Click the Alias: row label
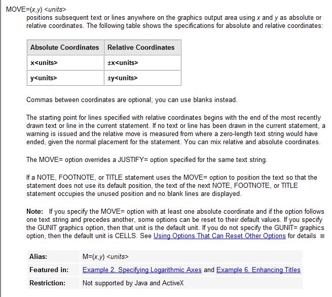 pos(39,257)
